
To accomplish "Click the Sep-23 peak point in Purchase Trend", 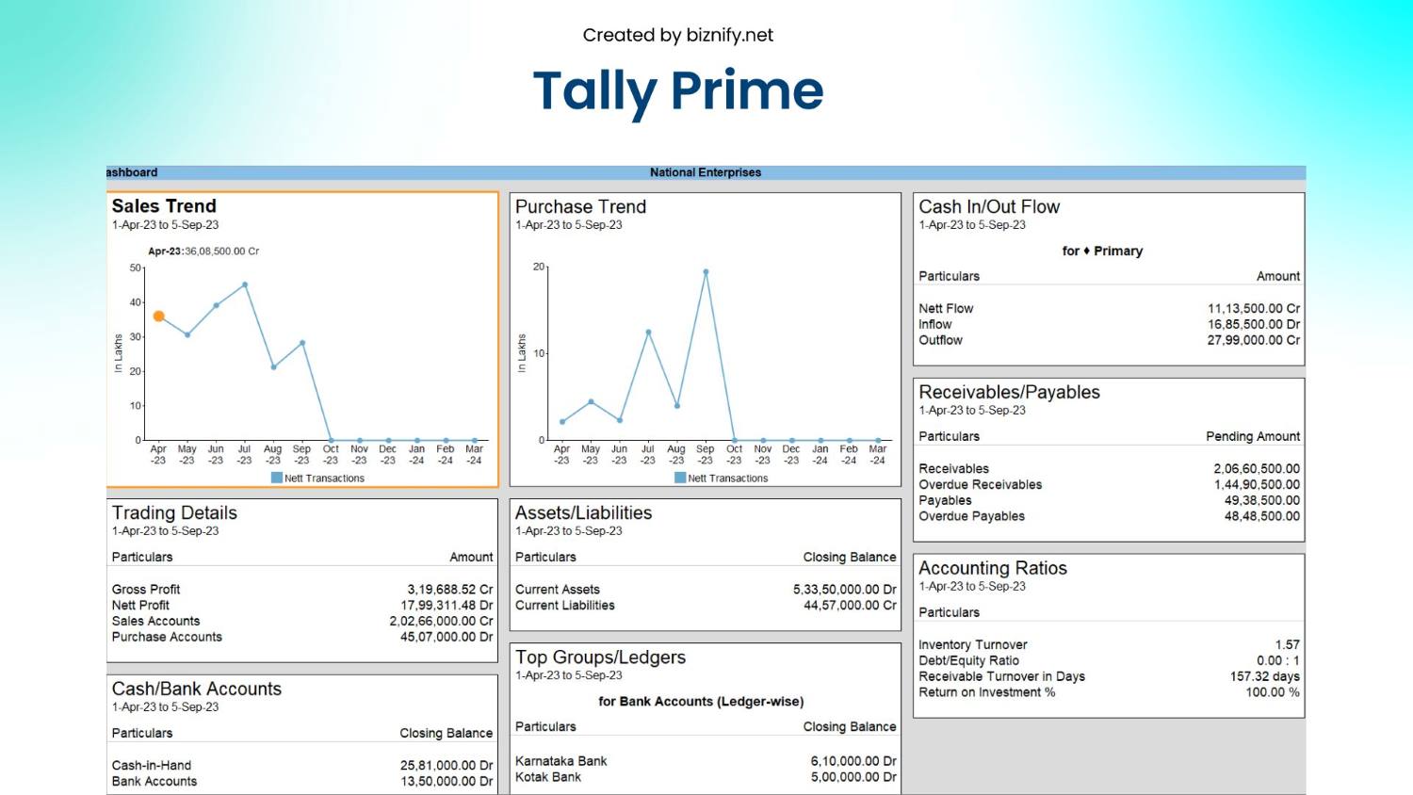I will coord(706,272).
